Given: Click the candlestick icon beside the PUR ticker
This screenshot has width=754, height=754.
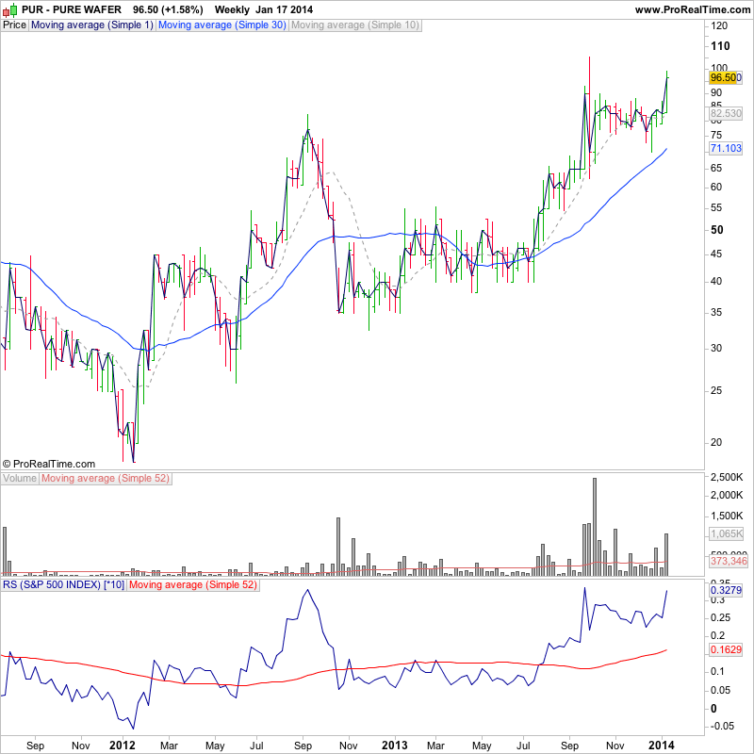Looking at the screenshot, I should coord(10,9).
